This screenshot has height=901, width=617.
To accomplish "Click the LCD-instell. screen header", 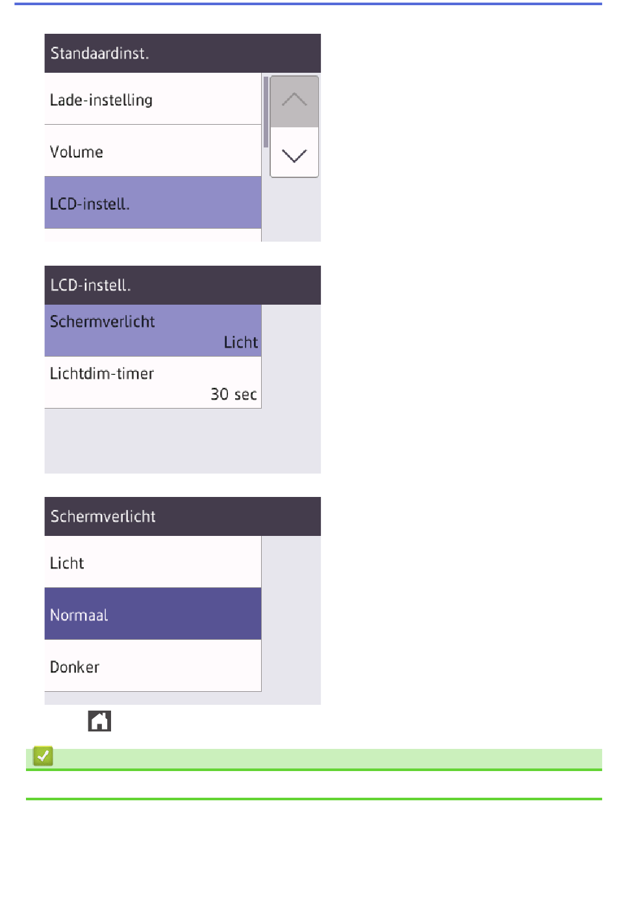I will (183, 285).
